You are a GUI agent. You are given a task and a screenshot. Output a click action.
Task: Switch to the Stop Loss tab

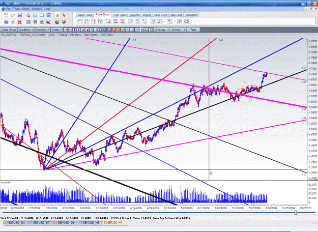tap(176, 15)
